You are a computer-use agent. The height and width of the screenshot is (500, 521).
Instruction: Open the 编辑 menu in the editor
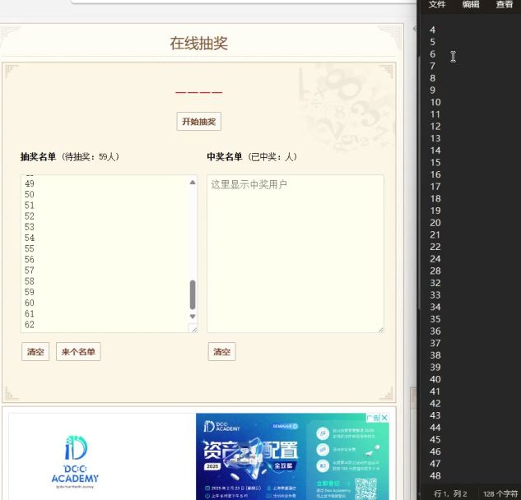[471, 5]
